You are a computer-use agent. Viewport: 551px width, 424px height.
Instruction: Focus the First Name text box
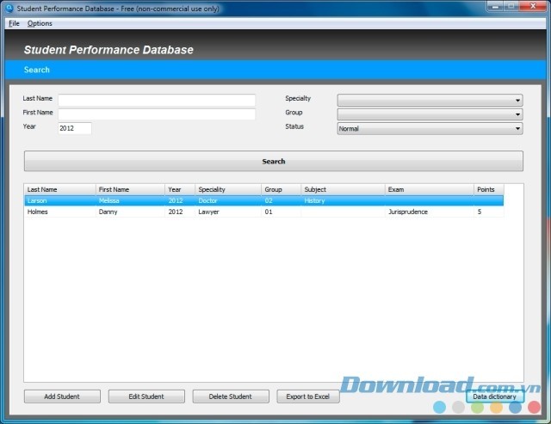pos(157,114)
